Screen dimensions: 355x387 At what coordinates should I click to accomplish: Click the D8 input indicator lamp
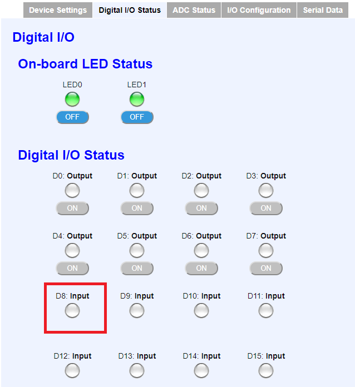(72, 310)
